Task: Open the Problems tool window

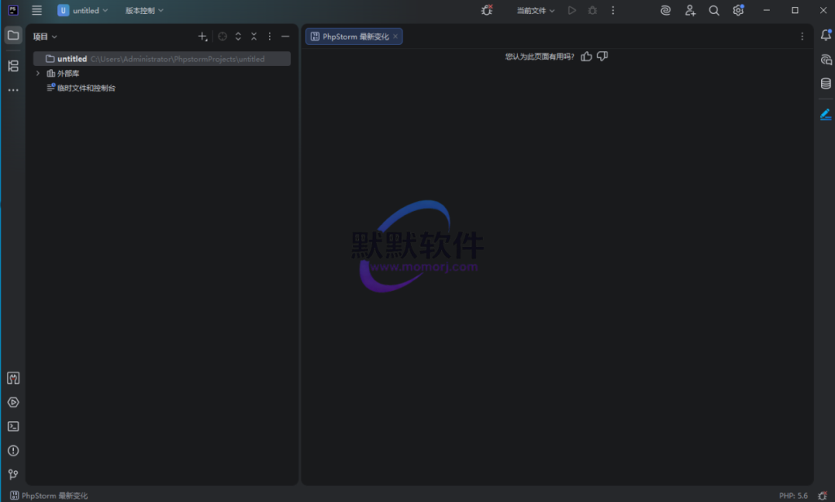Action: [13, 451]
